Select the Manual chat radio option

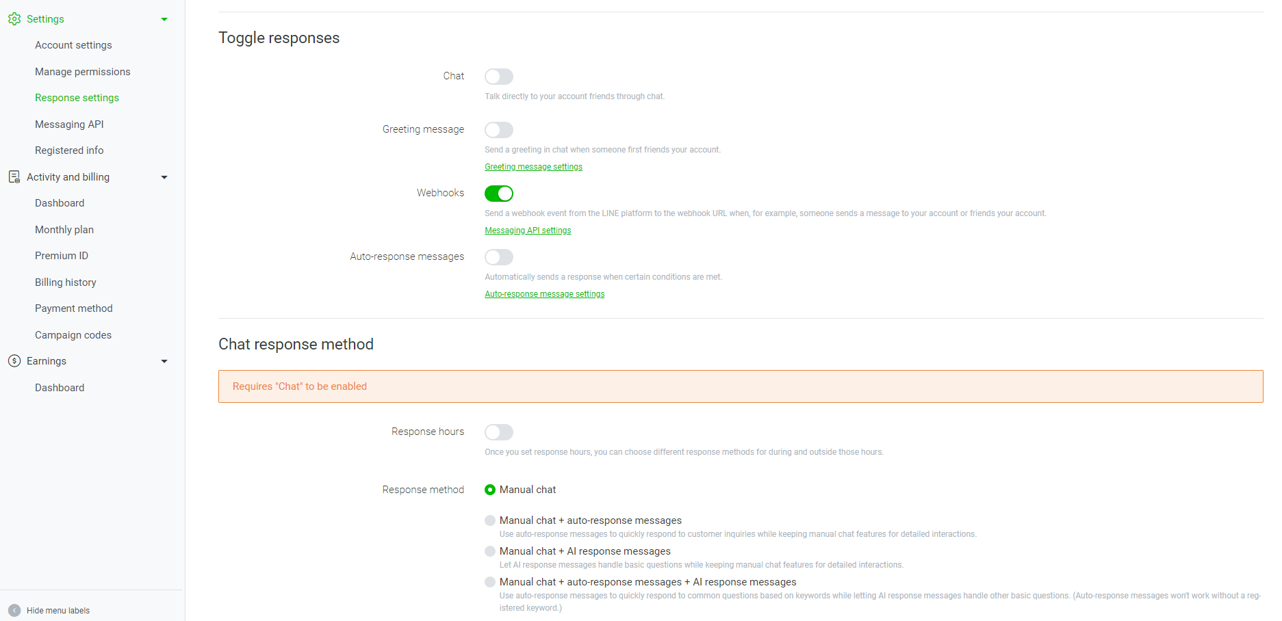(490, 490)
